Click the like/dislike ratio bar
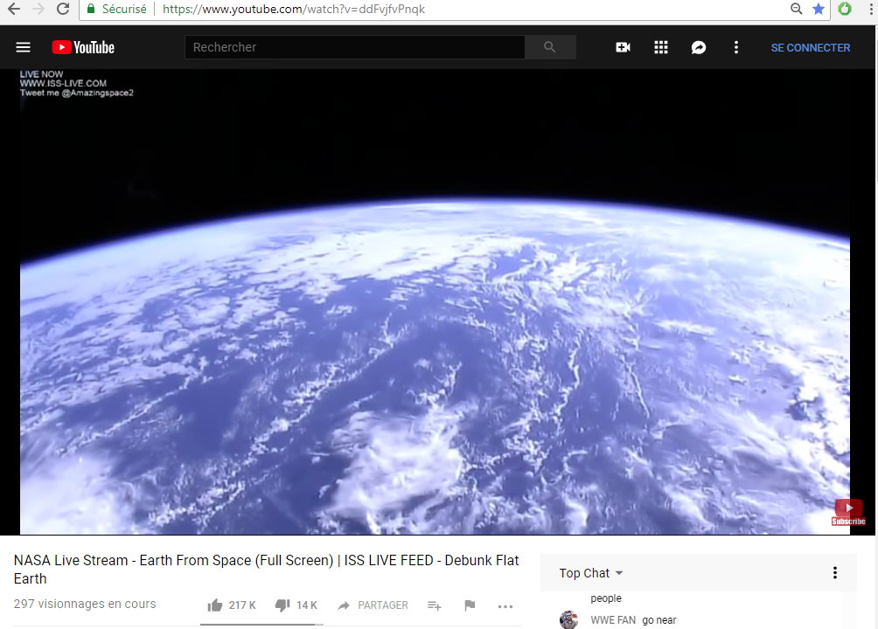This screenshot has width=878, height=629. click(x=261, y=624)
